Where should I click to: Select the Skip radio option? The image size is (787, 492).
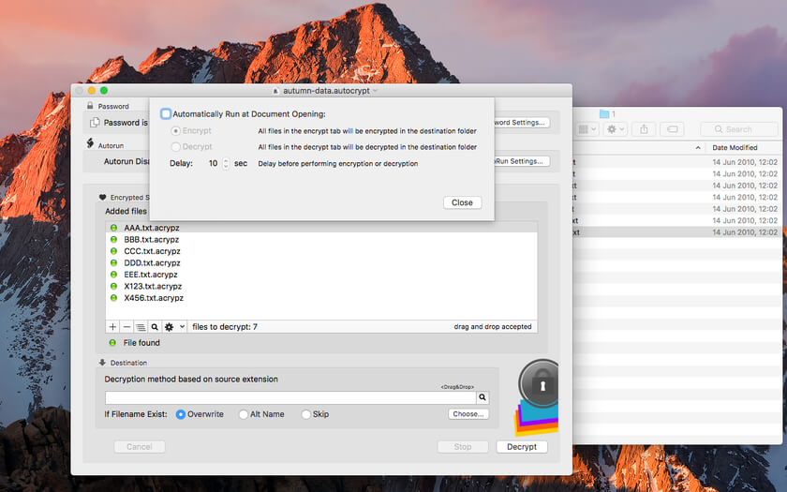tap(305, 414)
